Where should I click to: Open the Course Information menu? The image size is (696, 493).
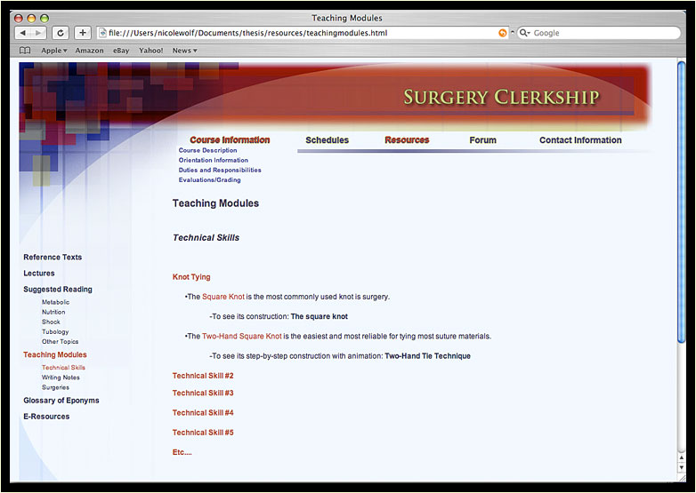point(230,140)
